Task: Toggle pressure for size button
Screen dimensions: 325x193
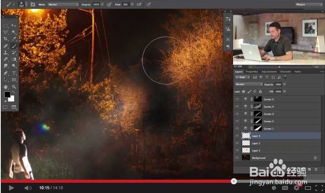Action: [x=148, y=4]
